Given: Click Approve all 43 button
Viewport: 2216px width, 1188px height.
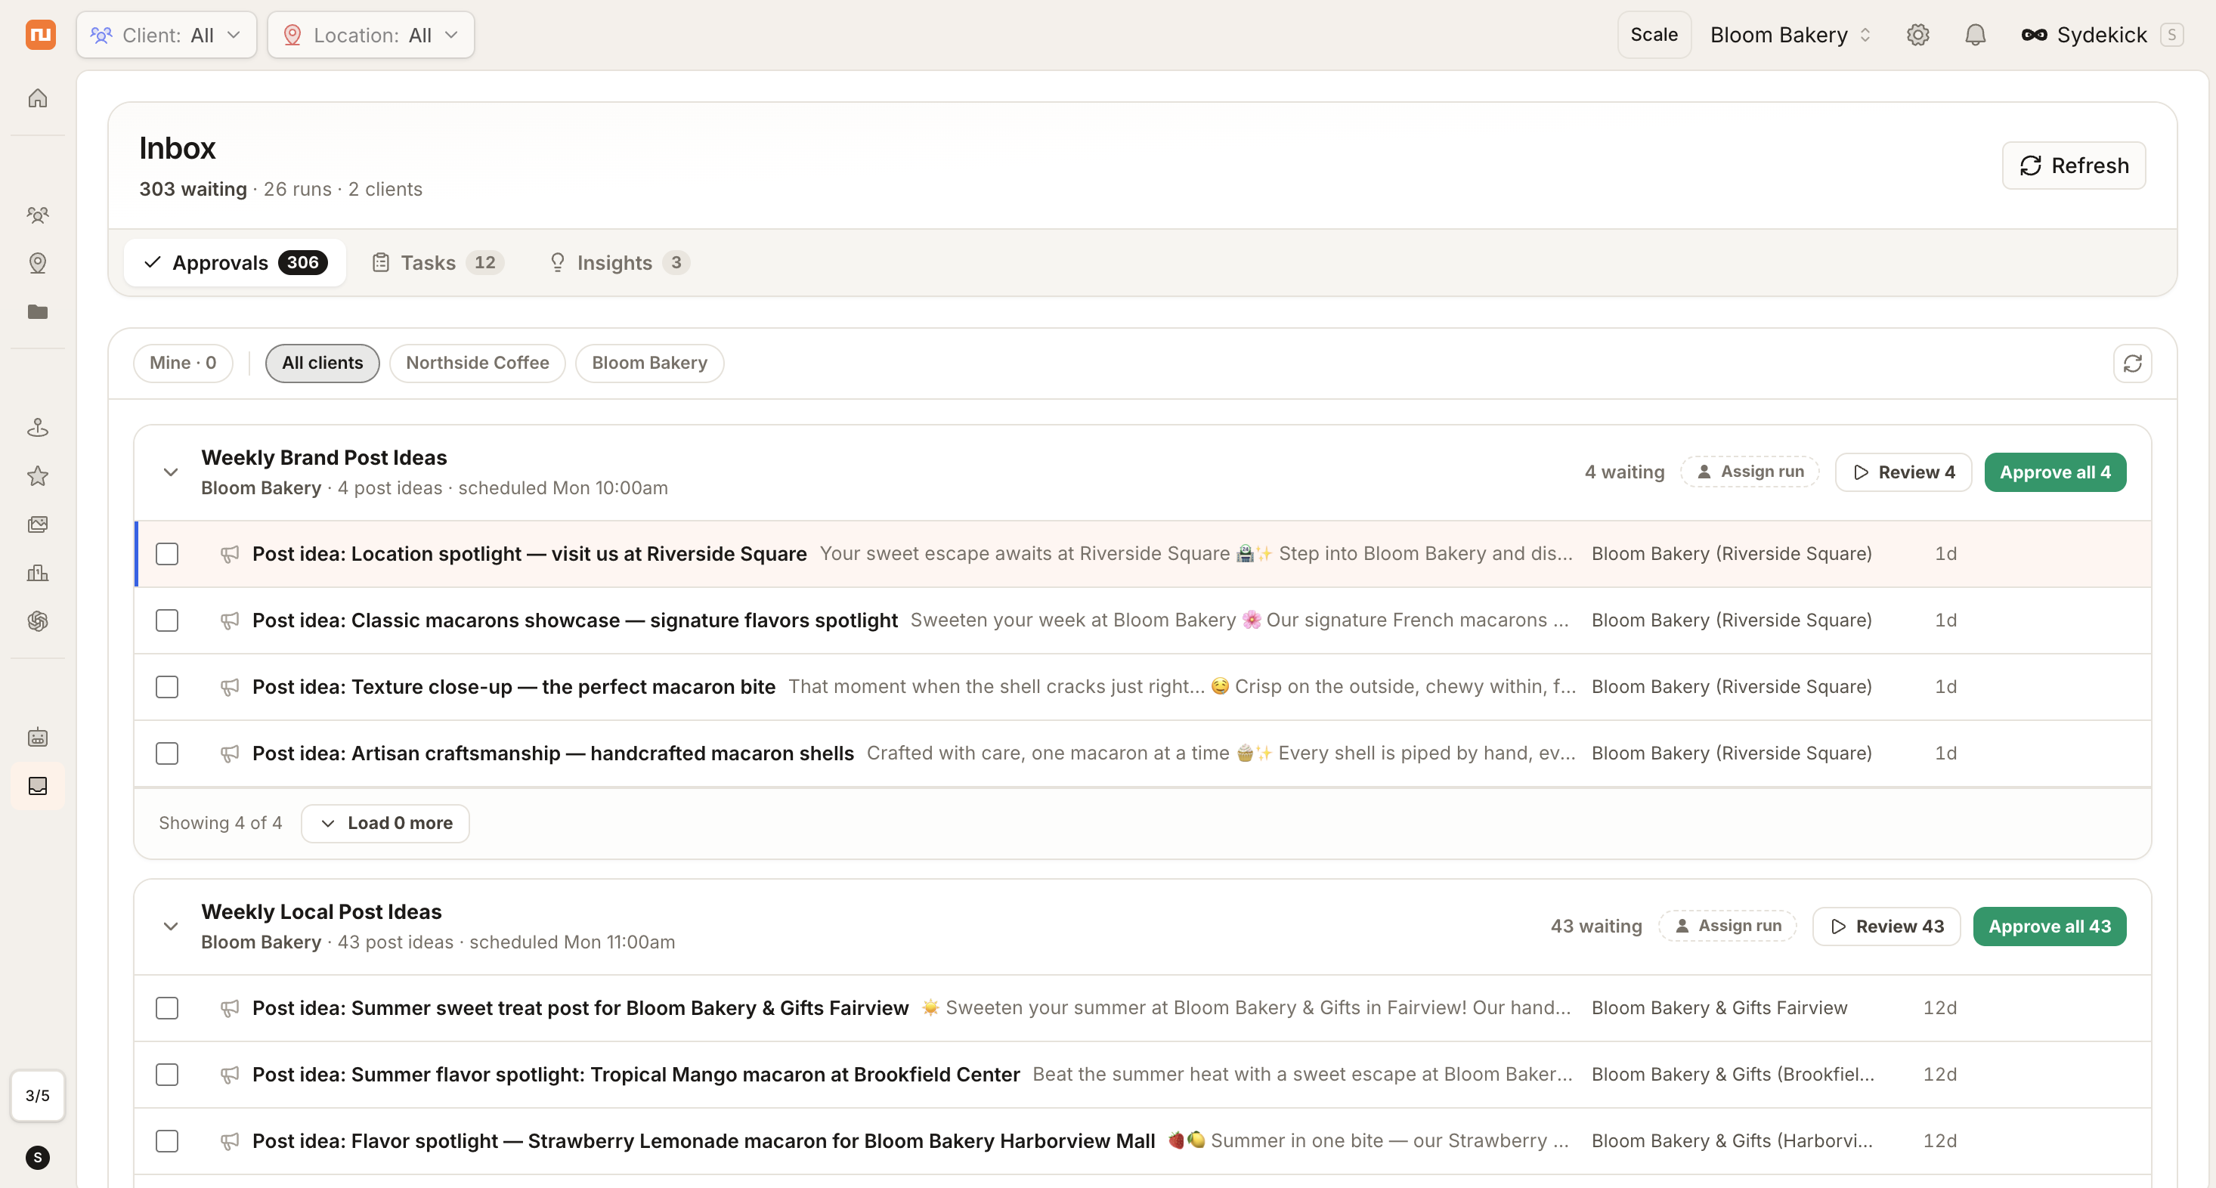Looking at the screenshot, I should click(x=2049, y=927).
